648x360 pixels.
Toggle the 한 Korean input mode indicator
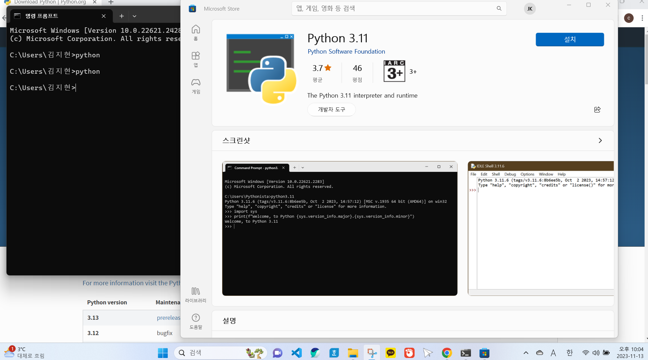point(569,353)
